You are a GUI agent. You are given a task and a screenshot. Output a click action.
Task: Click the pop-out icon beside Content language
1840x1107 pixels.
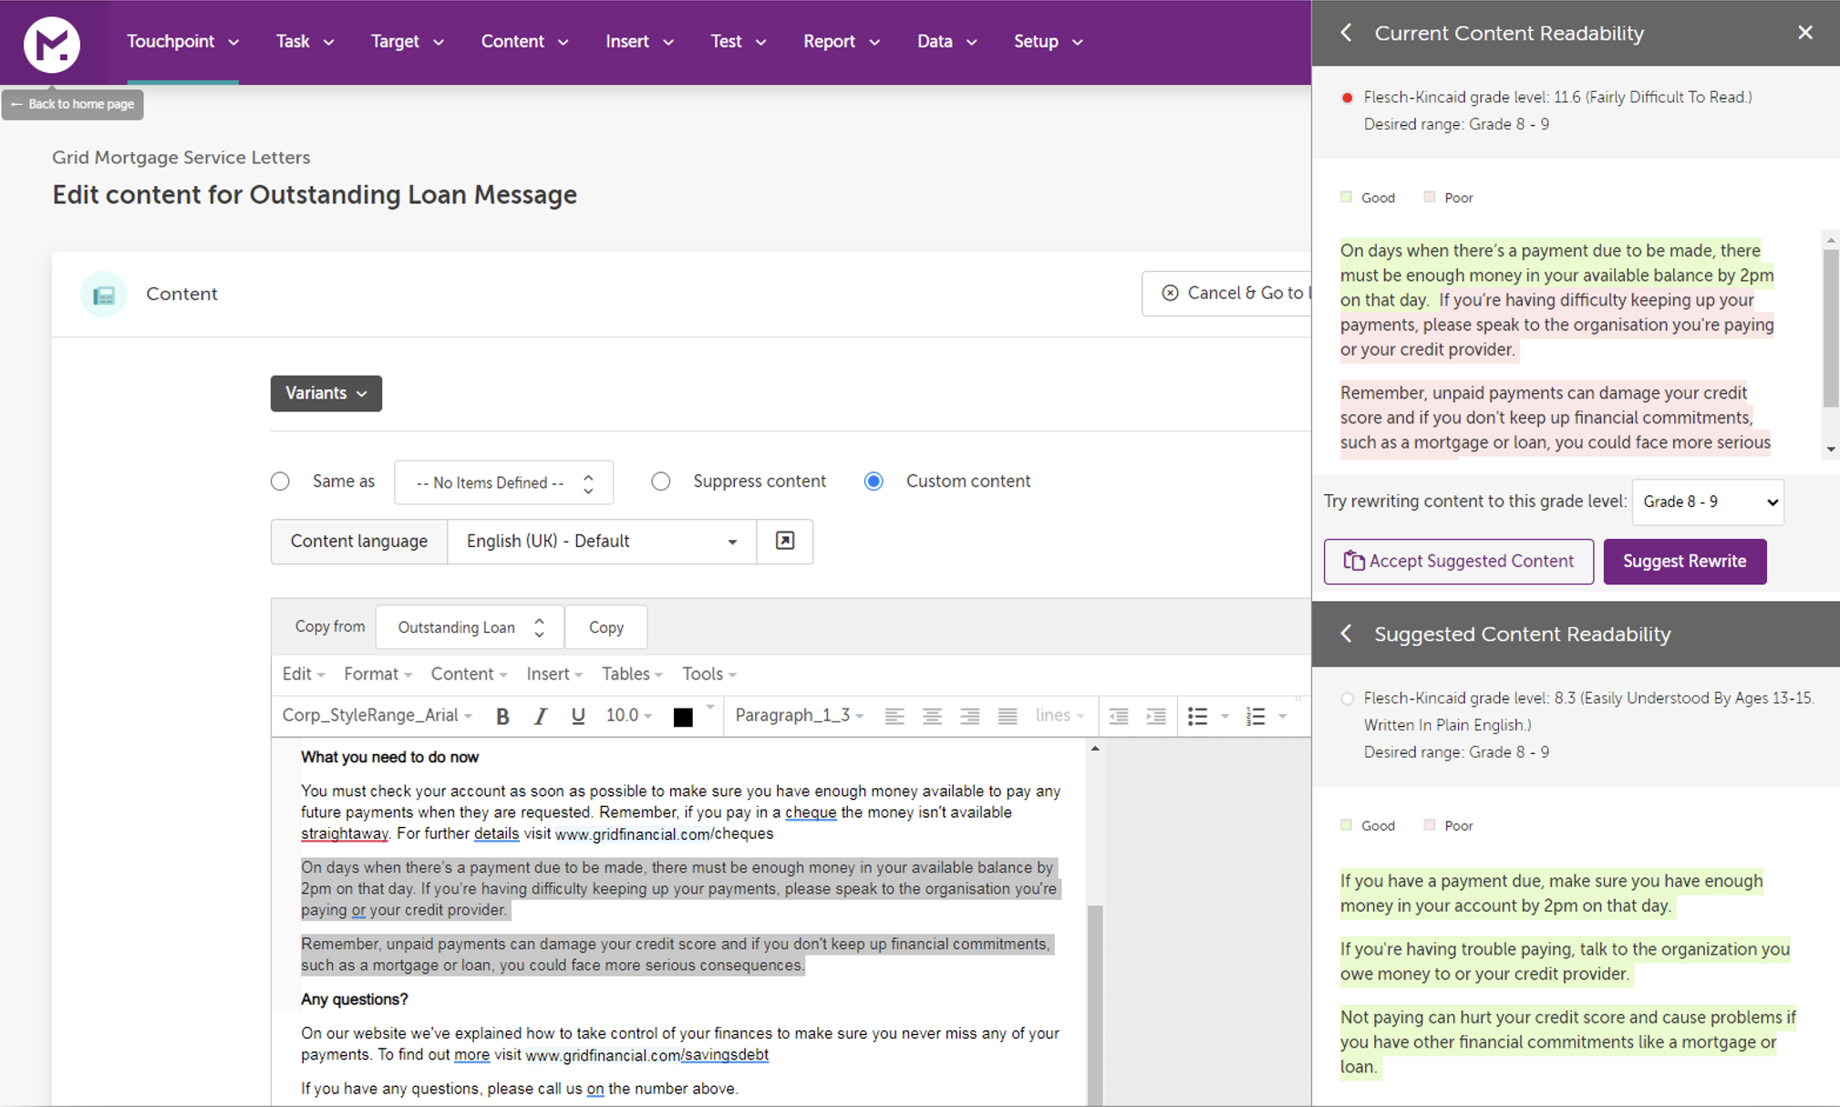coord(784,542)
